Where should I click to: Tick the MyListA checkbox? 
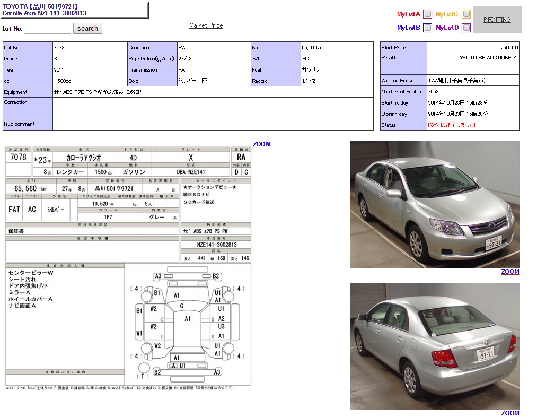(427, 14)
